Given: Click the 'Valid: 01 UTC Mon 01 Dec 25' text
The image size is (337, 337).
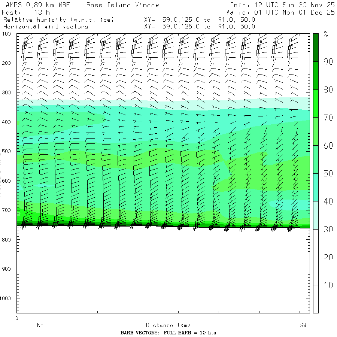Looking at the screenshot, I should tap(280, 12).
